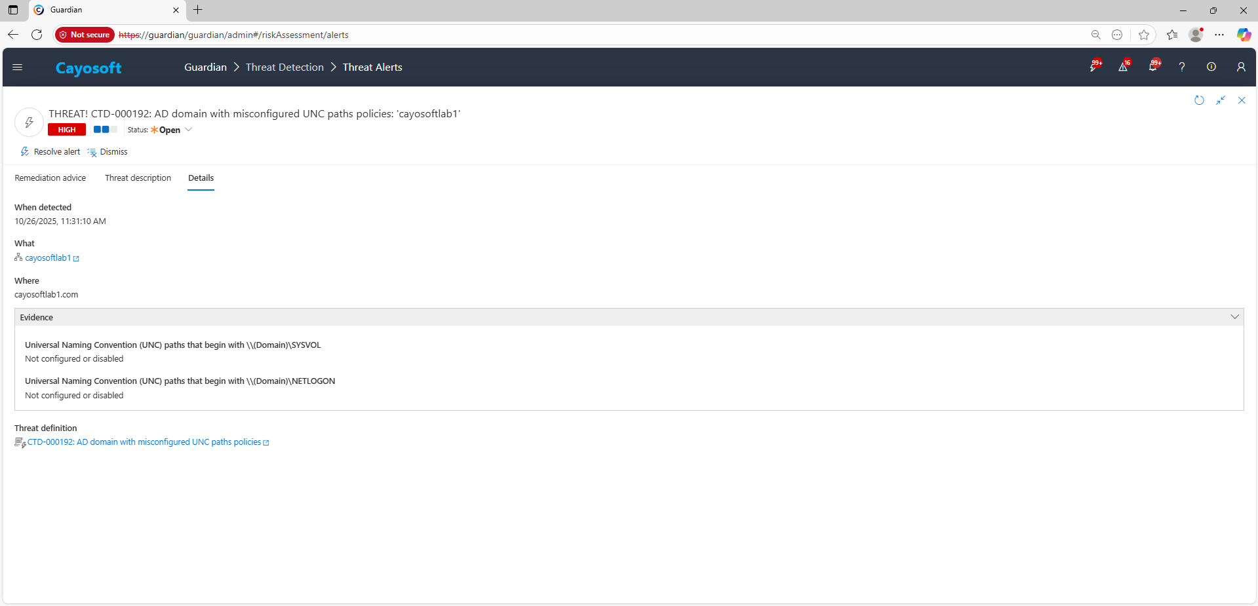The height and width of the screenshot is (606, 1258).
Task: Close the alert details panel
Action: (x=1242, y=100)
